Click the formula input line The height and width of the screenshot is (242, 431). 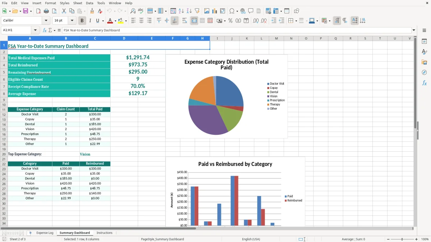pyautogui.click(x=236, y=30)
